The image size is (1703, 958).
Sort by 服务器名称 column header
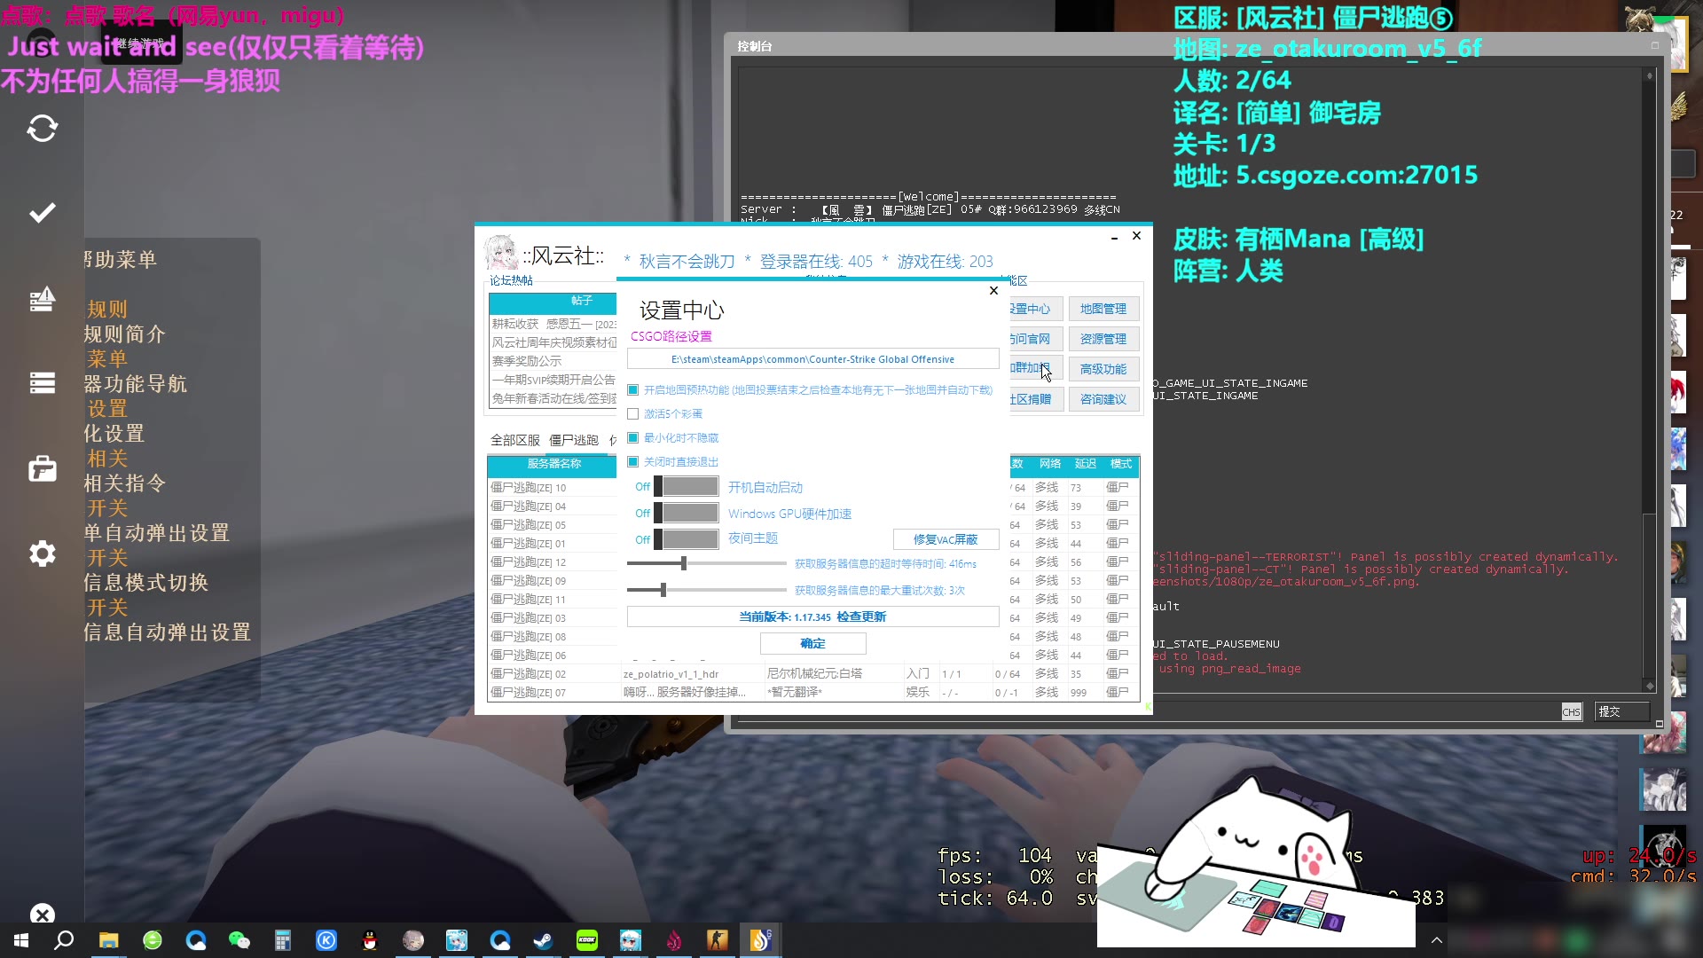(553, 464)
